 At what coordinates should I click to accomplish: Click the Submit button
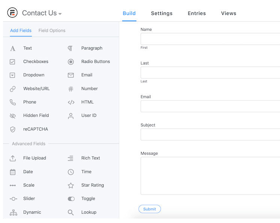coord(149,209)
